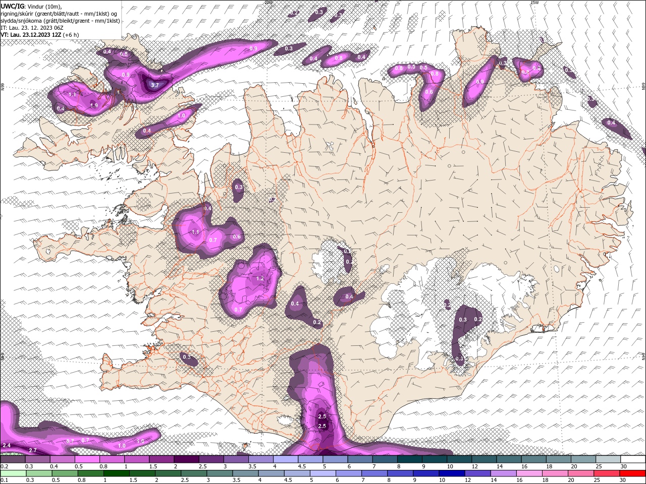Image resolution: width=646 pixels, height=484 pixels.
Task: Click the 1.2 precipitation value on the map
Action: click(x=260, y=278)
